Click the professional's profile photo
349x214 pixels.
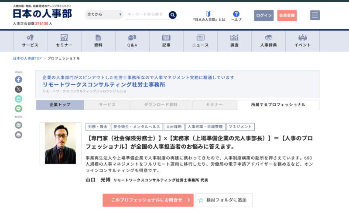point(60,143)
